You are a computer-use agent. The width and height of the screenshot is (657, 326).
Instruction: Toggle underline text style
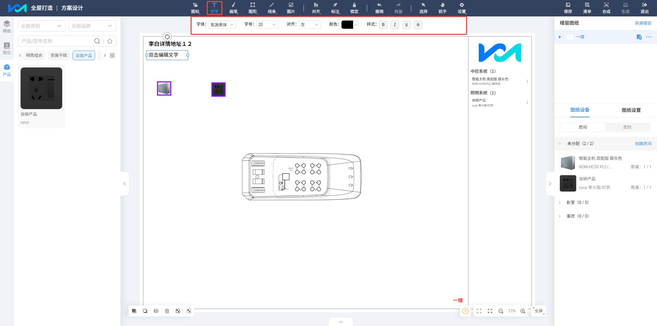407,25
